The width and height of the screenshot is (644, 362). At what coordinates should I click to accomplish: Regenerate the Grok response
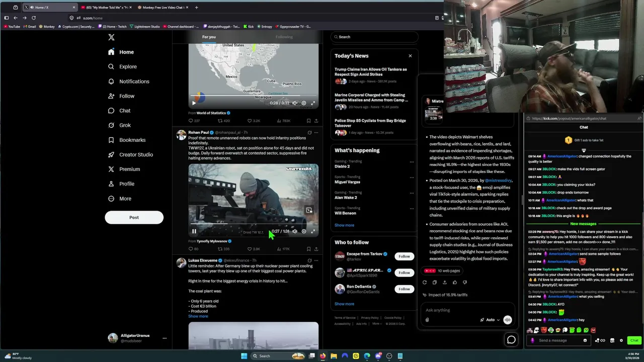pyautogui.click(x=425, y=283)
